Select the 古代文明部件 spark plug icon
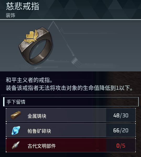 tap(16, 145)
